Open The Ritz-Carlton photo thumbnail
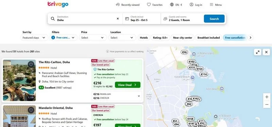This screenshot has width=272, height=127. click(19, 80)
